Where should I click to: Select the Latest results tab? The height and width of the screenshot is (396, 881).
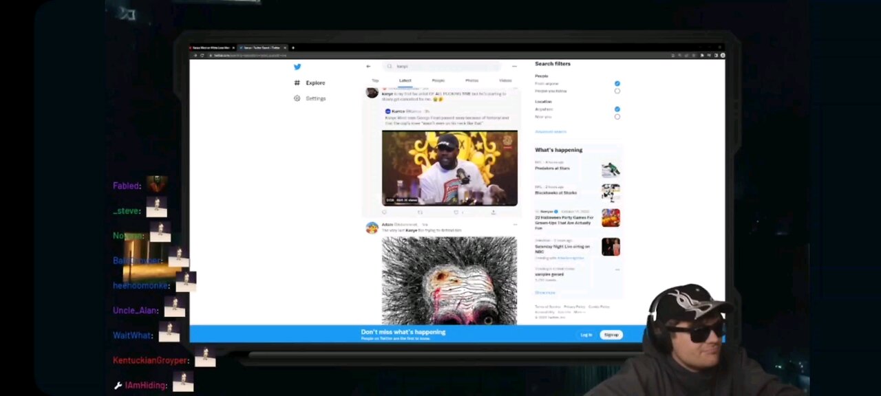(x=405, y=80)
